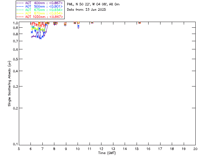The image size is (201, 161).
Task: Click the PML station location text
Action: (x=93, y=4)
